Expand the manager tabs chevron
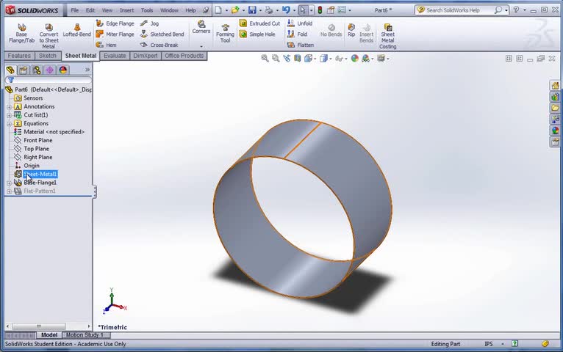563x352 pixels. (x=87, y=70)
